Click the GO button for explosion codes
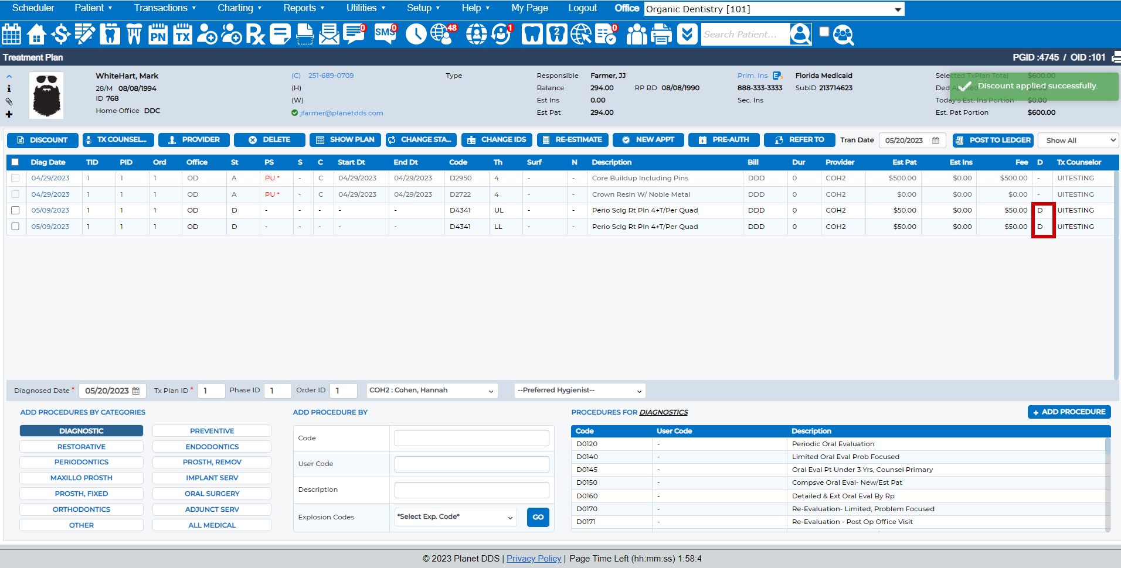This screenshot has width=1121, height=568. click(x=538, y=517)
